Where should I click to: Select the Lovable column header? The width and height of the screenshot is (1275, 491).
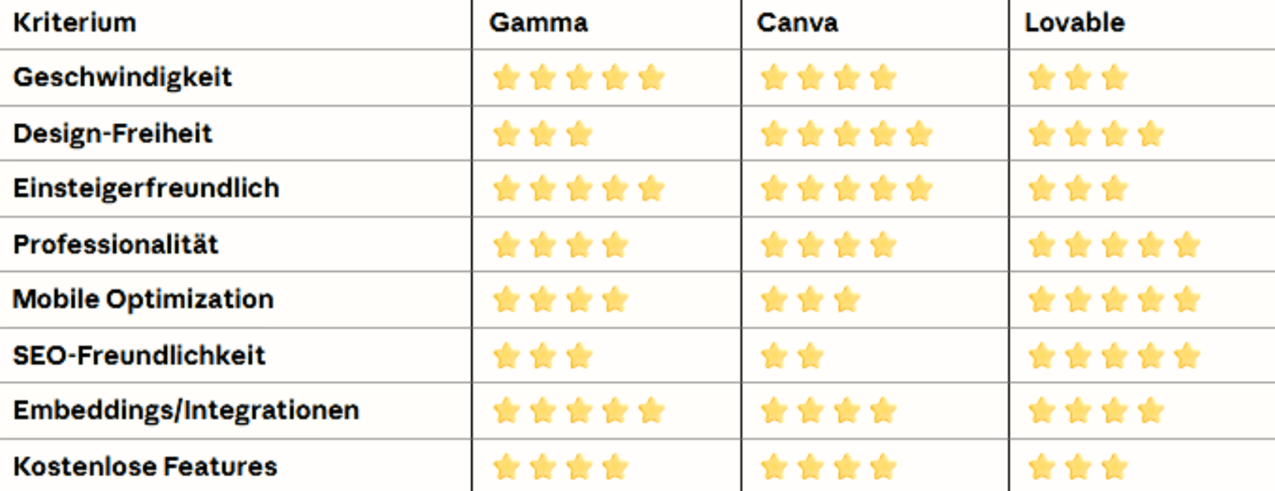[x=1074, y=22]
